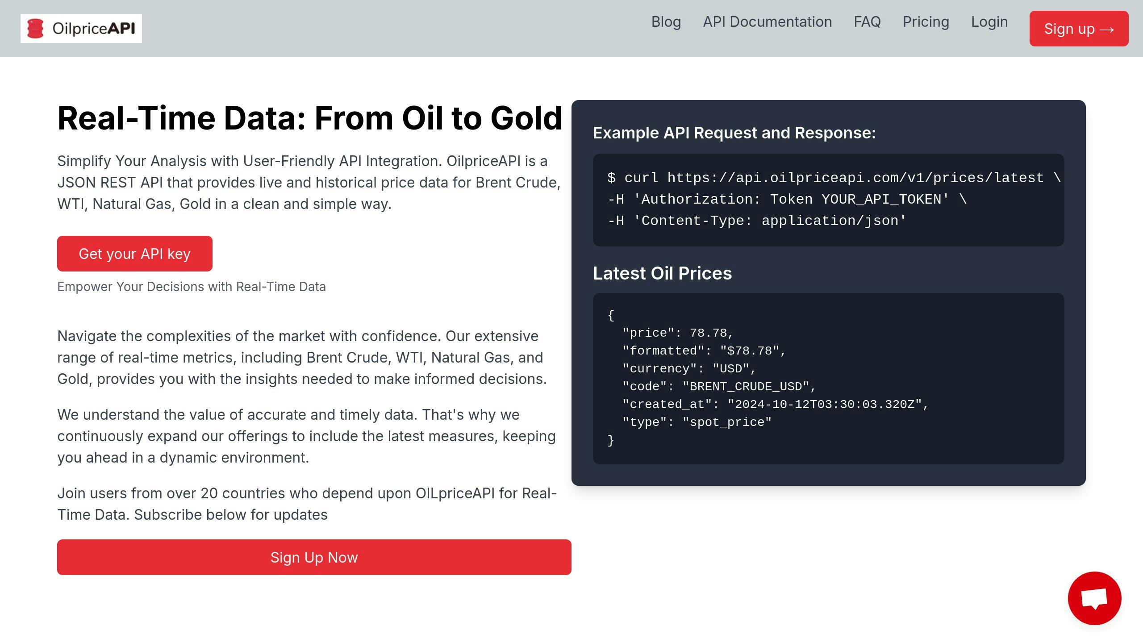Click the Content-Type header line

coord(757,221)
